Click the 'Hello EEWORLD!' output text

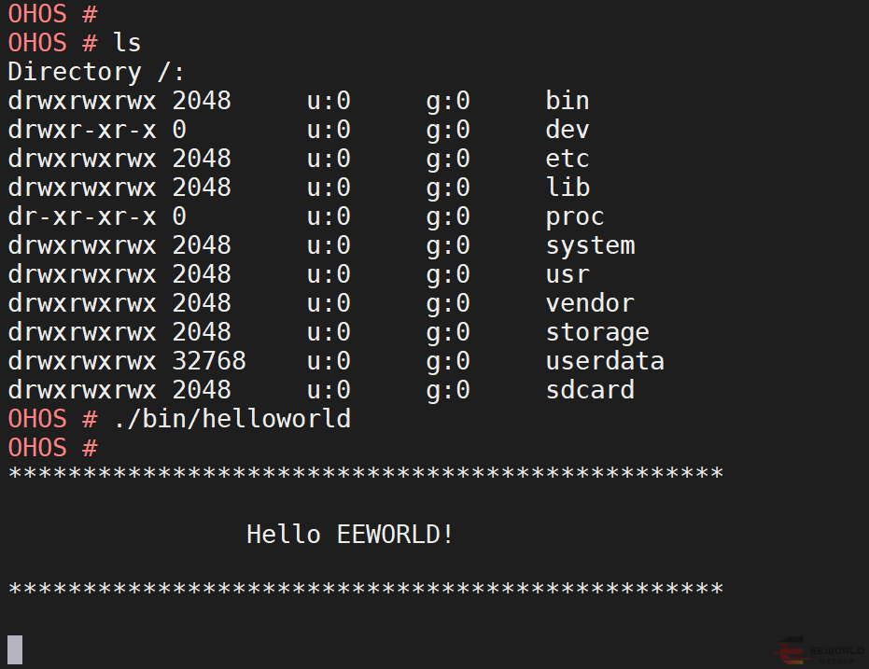pyautogui.click(x=350, y=535)
